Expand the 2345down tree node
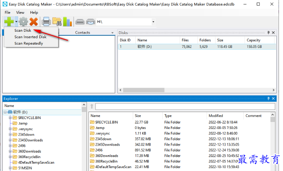Screen dimensions: 283x171 point(10,135)
